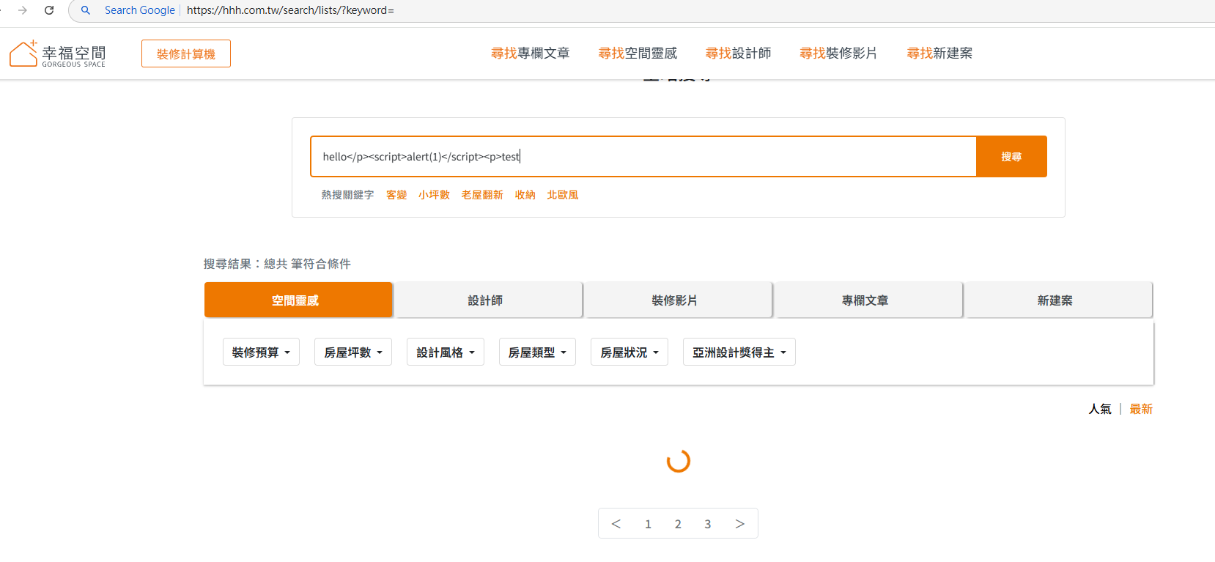
Task: Open 尋找新建案 in the top navigation
Action: pyautogui.click(x=939, y=53)
